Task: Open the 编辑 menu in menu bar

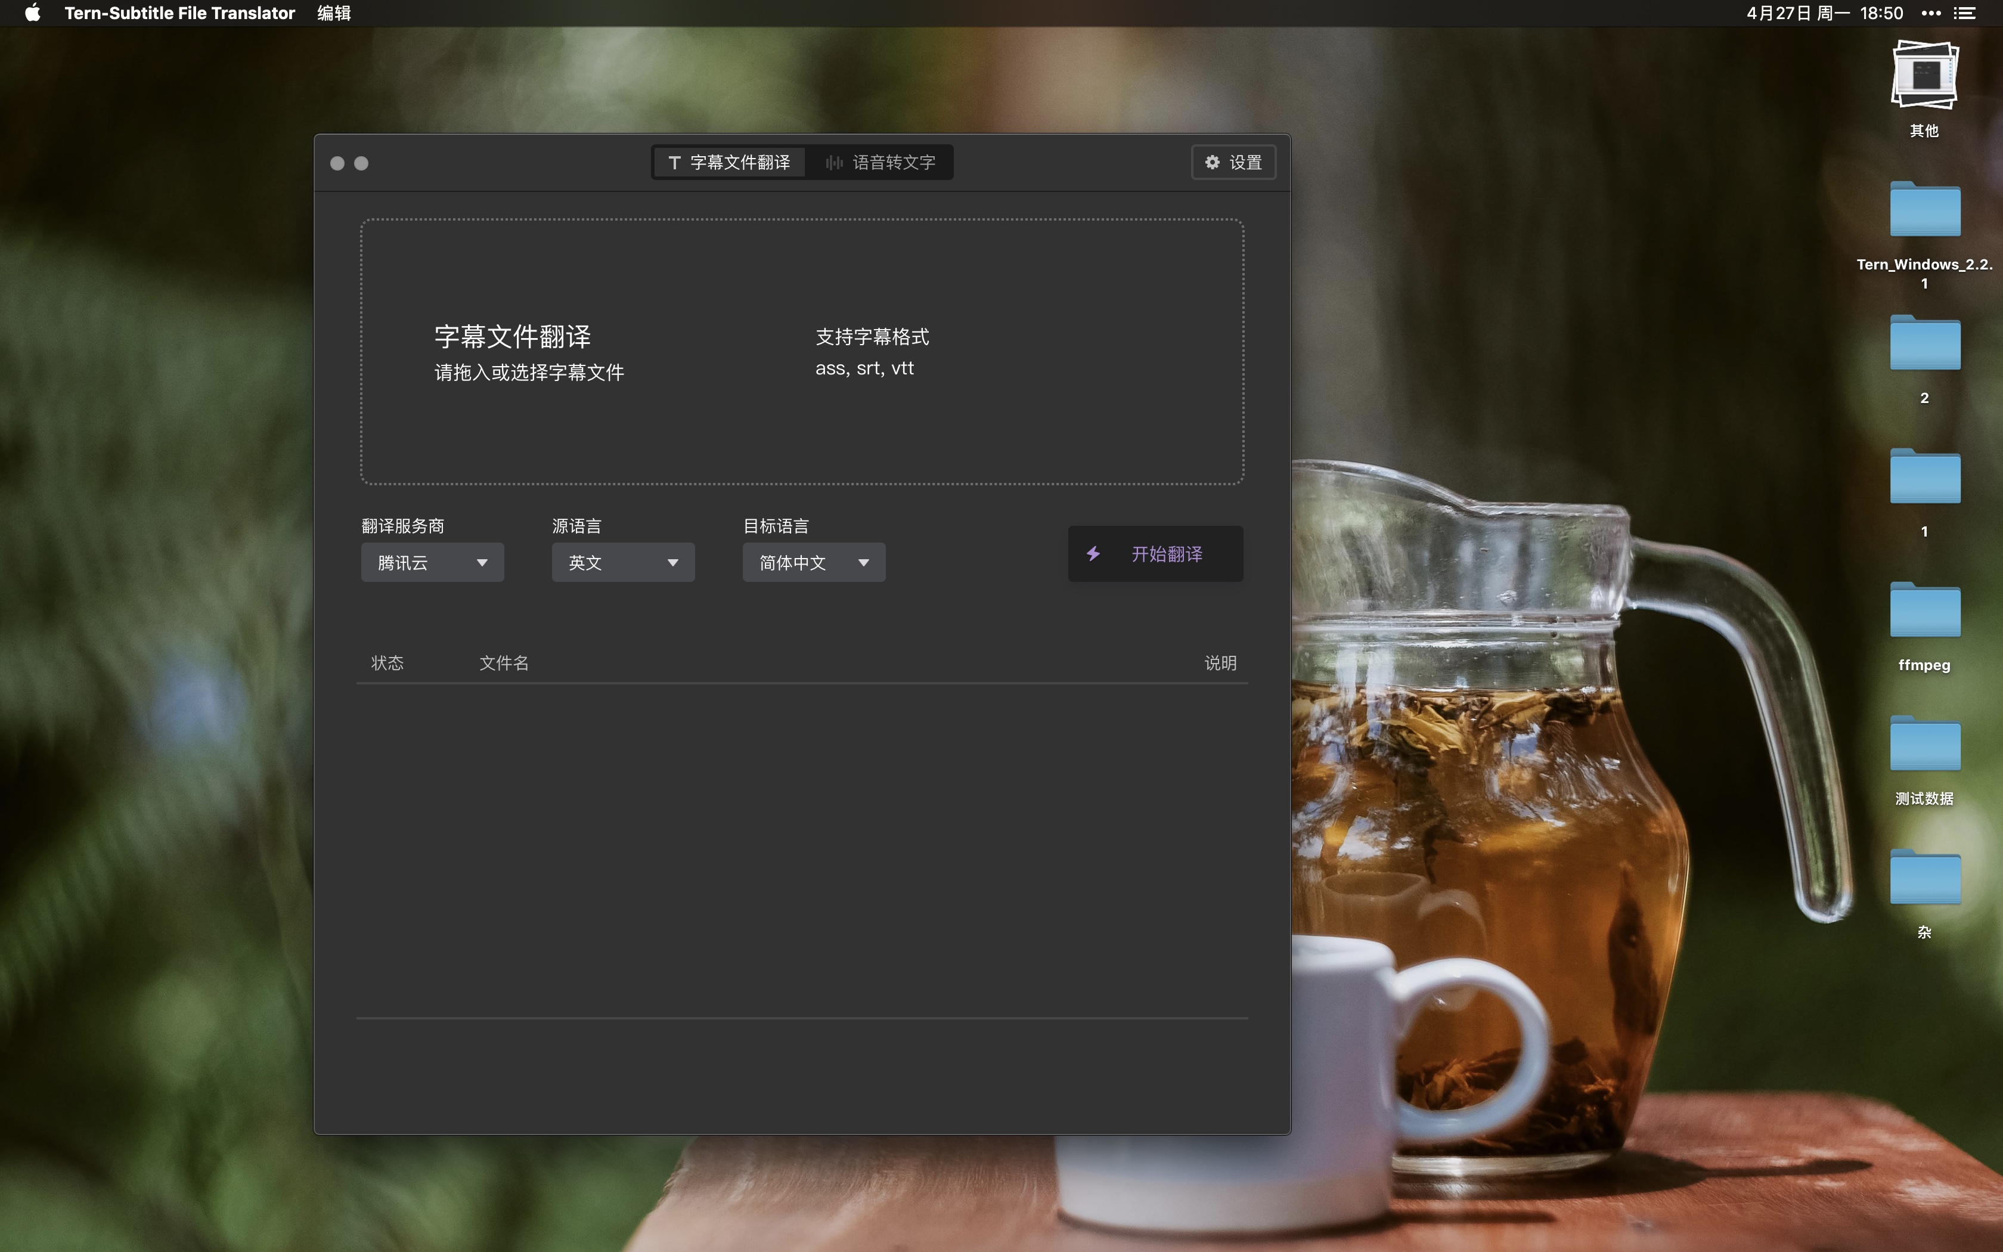Action: coord(334,13)
